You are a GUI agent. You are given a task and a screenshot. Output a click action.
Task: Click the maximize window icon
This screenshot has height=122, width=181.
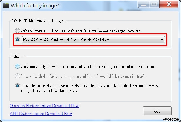154,4
